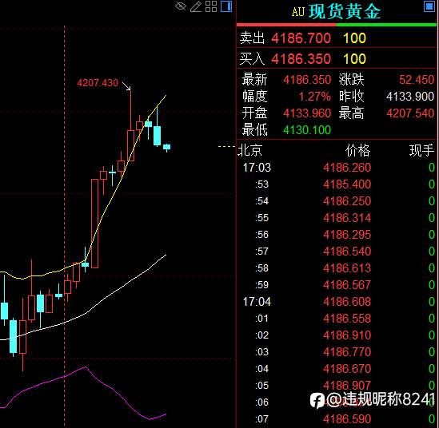This screenshot has height=428, width=439.
Task: Select the tick price 4186.590
Action: pos(347,419)
